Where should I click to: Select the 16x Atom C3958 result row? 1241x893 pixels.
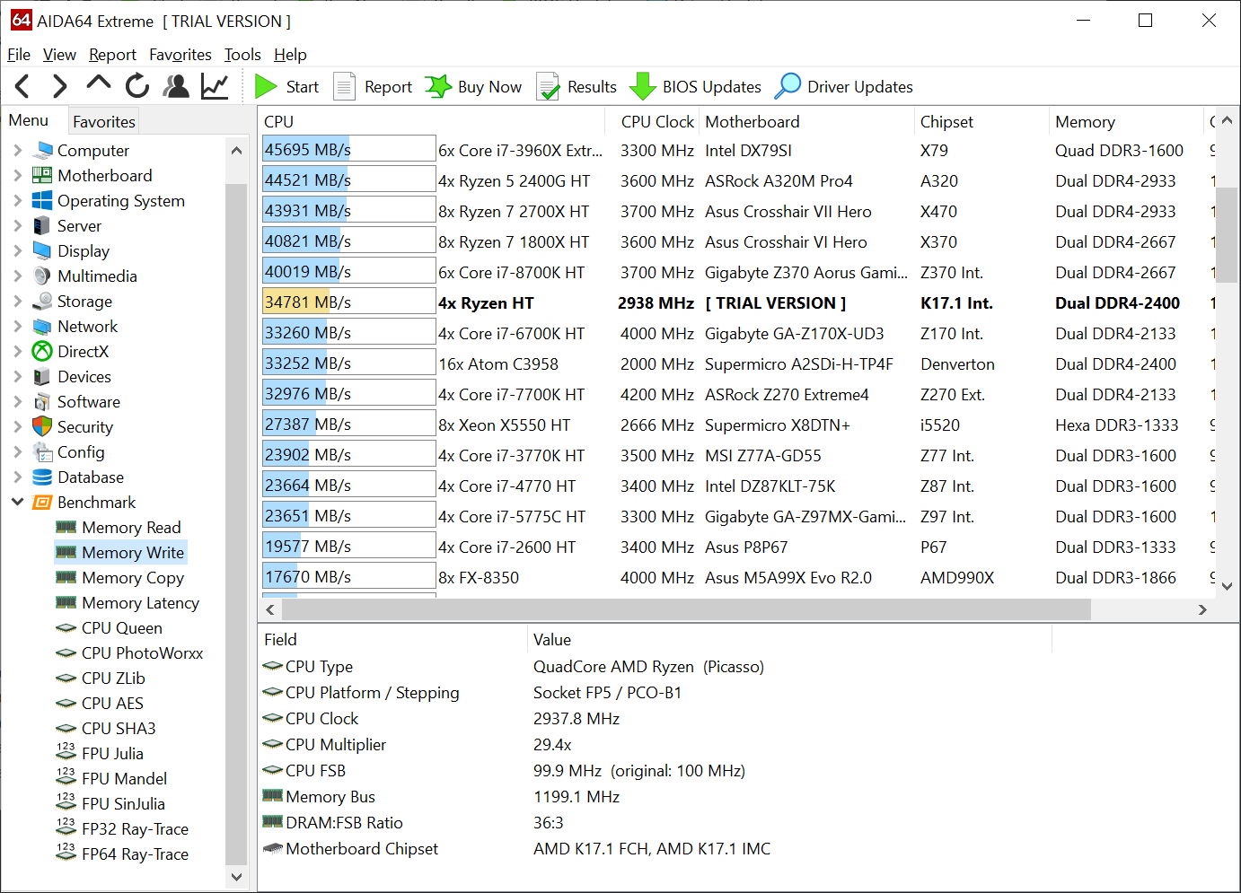(x=736, y=363)
